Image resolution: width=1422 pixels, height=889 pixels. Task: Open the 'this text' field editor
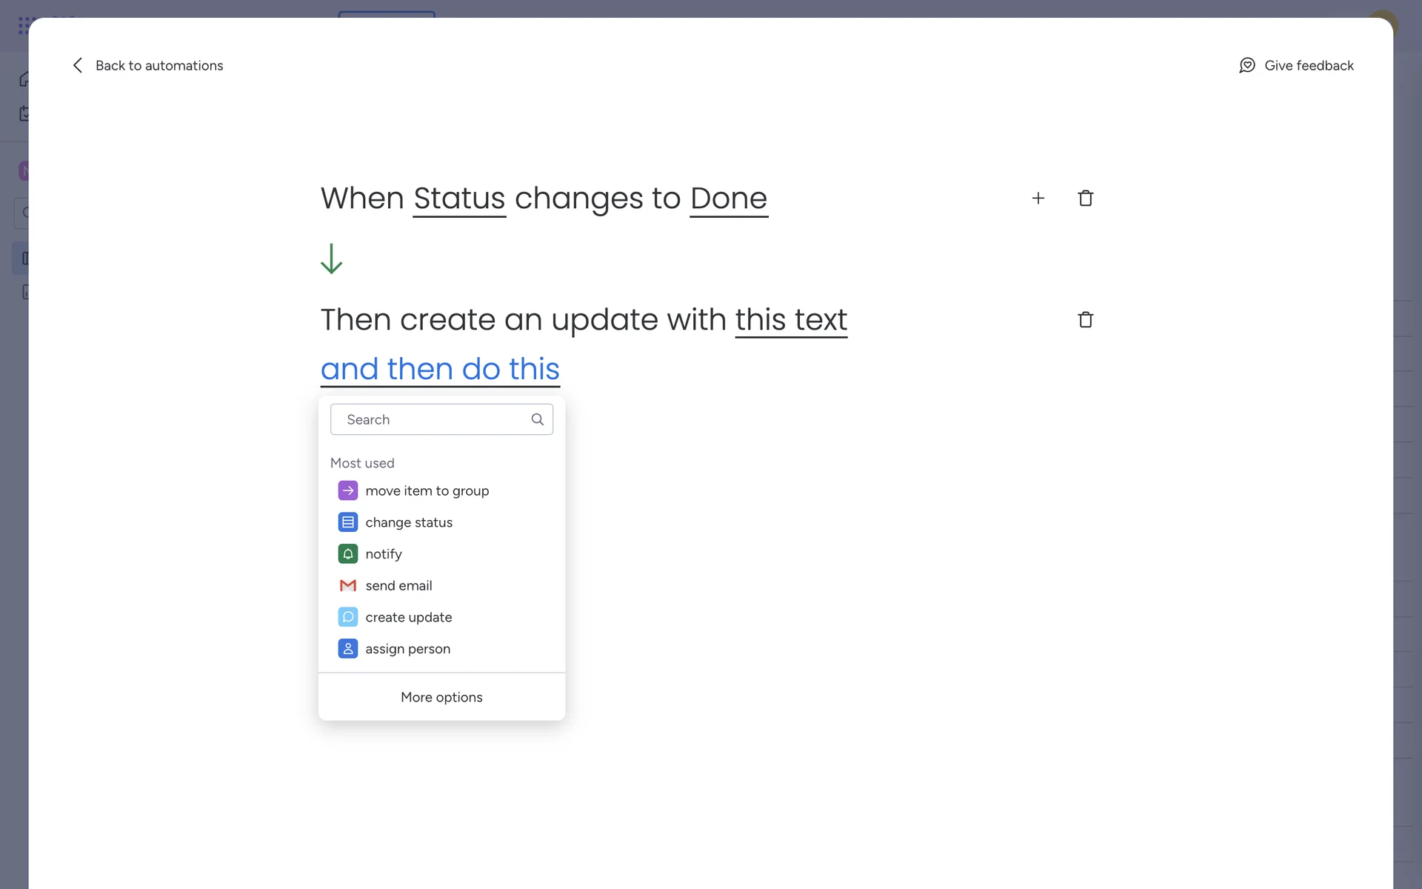click(x=791, y=320)
